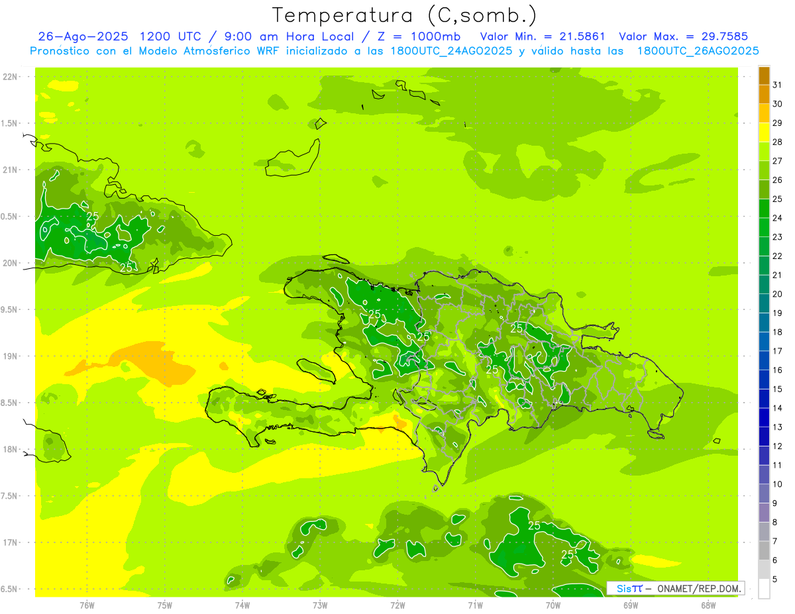The width and height of the screenshot is (795, 614).
Task: Click the '10' colorbar label
Action: pyautogui.click(x=778, y=484)
